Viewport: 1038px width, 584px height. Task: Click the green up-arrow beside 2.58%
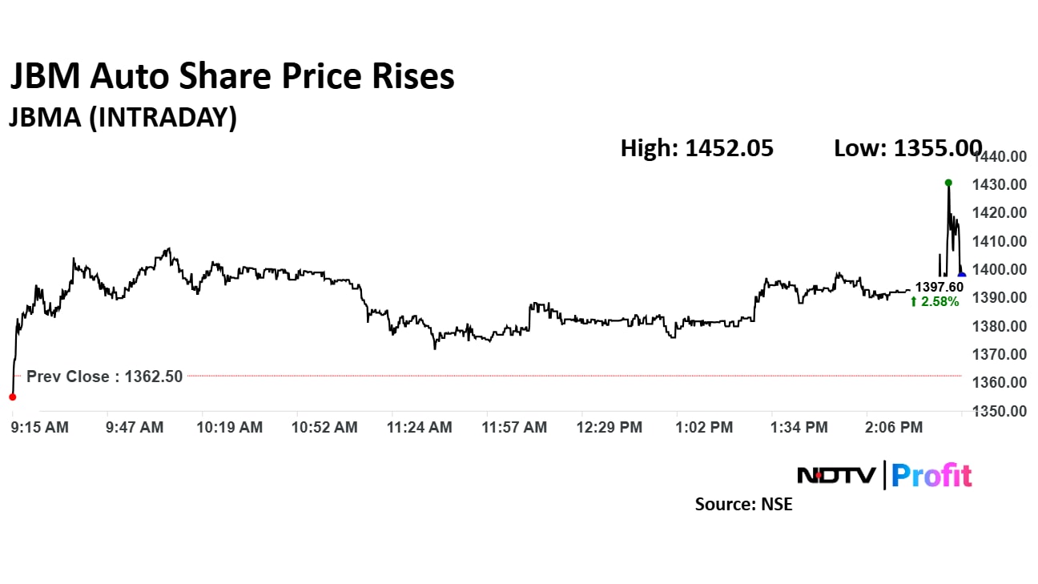point(914,301)
